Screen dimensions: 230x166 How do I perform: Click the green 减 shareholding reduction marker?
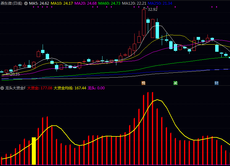click(175, 83)
